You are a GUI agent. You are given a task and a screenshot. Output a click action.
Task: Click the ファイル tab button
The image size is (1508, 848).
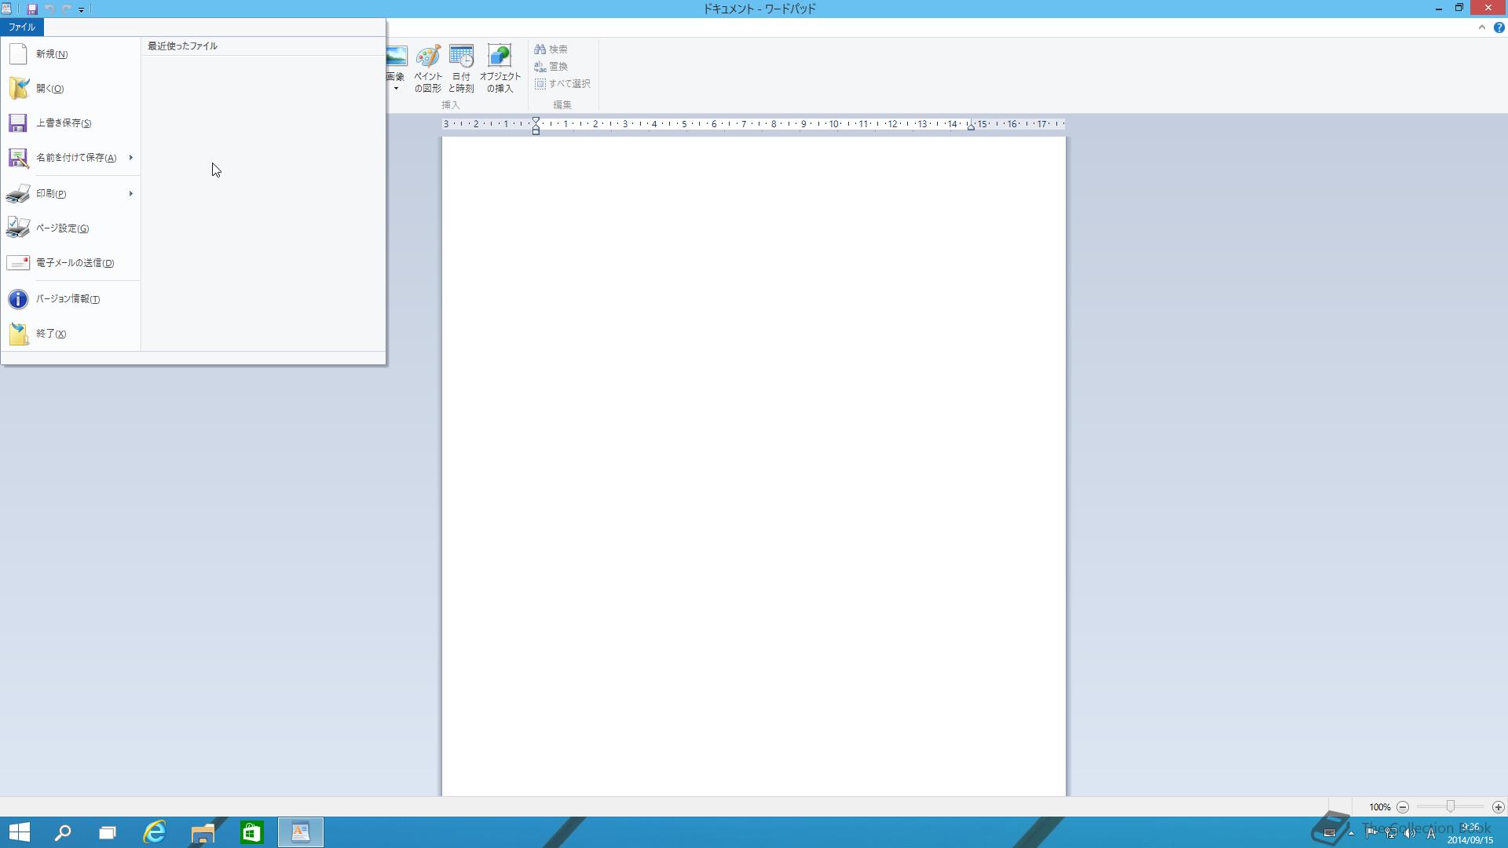[22, 27]
